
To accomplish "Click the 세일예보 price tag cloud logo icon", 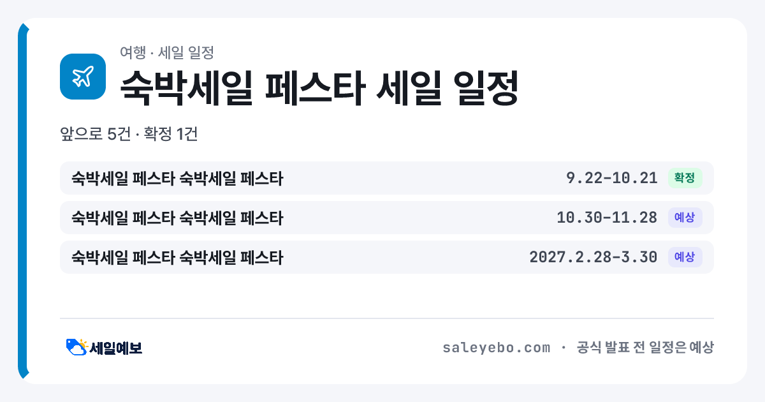I will tap(76, 347).
